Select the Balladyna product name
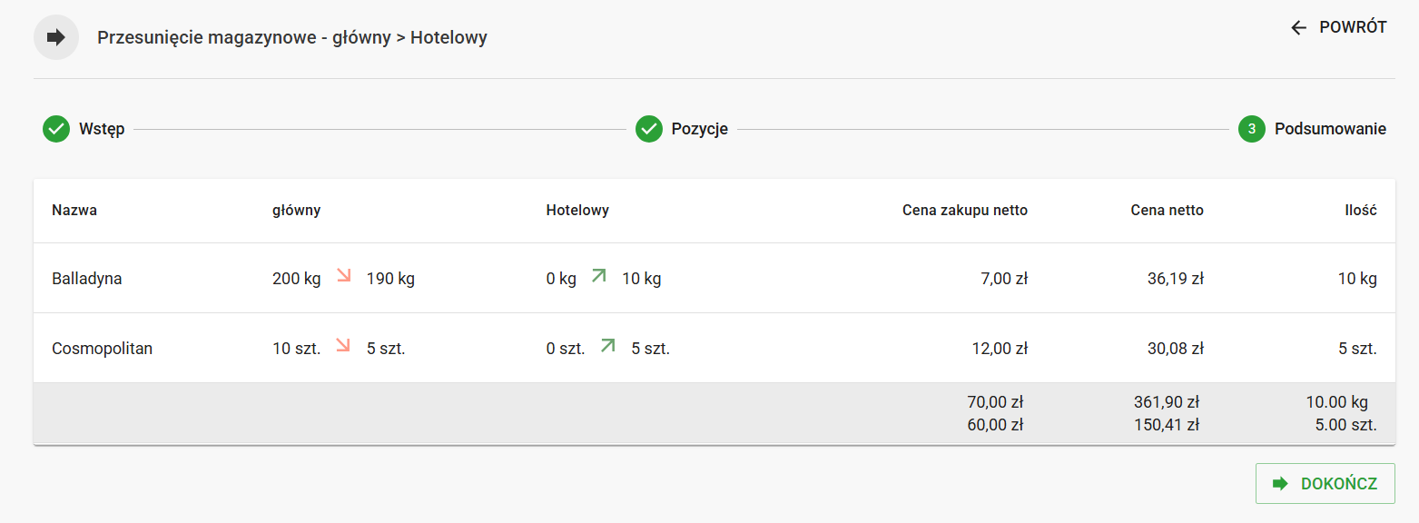The width and height of the screenshot is (1419, 523). [x=87, y=279]
